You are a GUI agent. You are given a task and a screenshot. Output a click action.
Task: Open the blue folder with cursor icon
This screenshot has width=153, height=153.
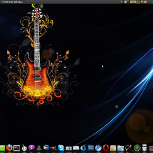[120, 148]
